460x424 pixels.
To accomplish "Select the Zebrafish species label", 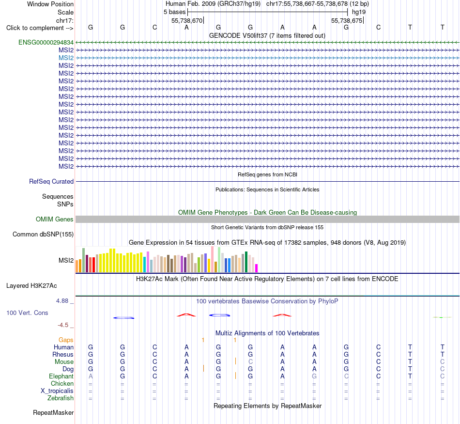I will 61,398.
